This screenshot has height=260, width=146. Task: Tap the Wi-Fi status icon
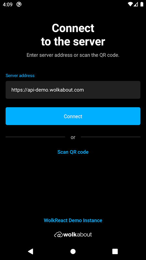coord(130,5)
